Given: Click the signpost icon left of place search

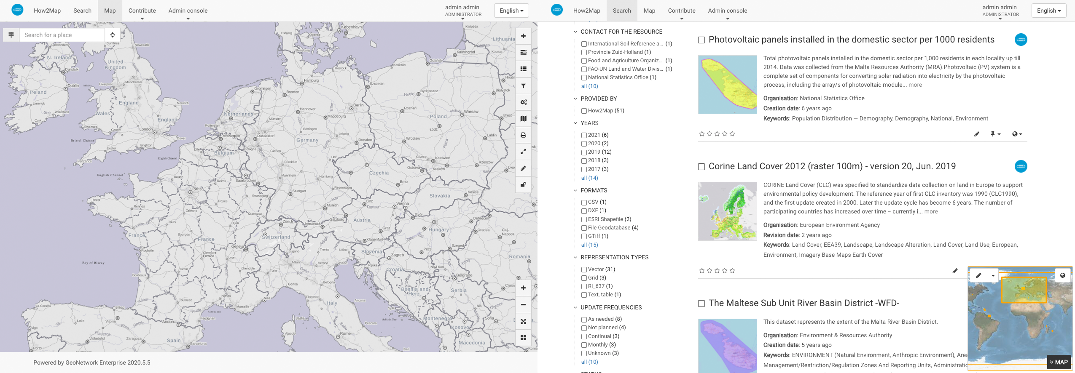Looking at the screenshot, I should pos(11,35).
